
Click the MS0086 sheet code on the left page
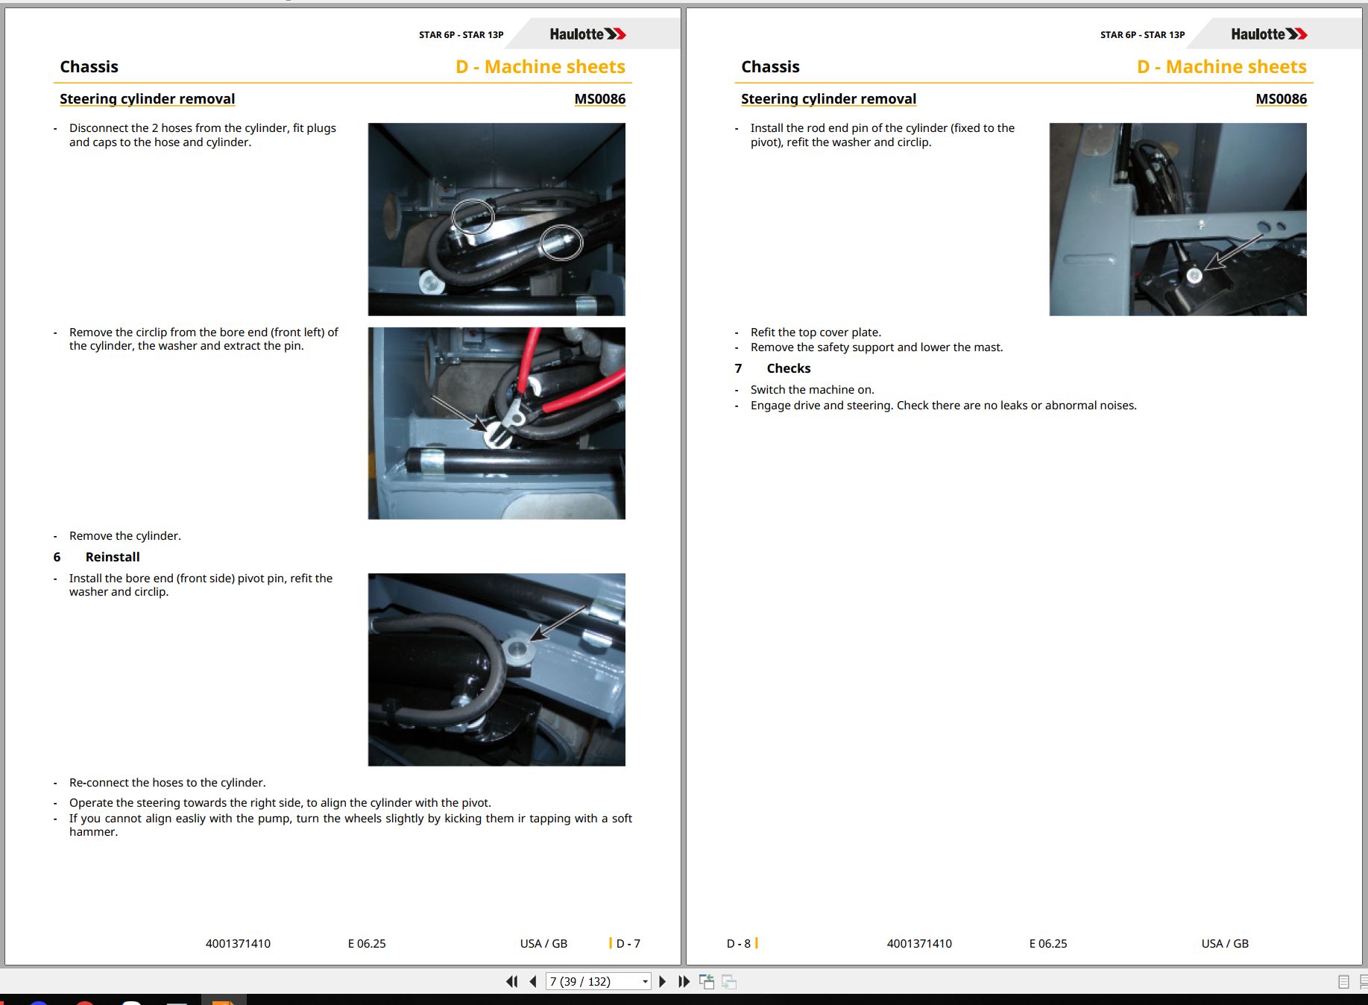(x=599, y=99)
